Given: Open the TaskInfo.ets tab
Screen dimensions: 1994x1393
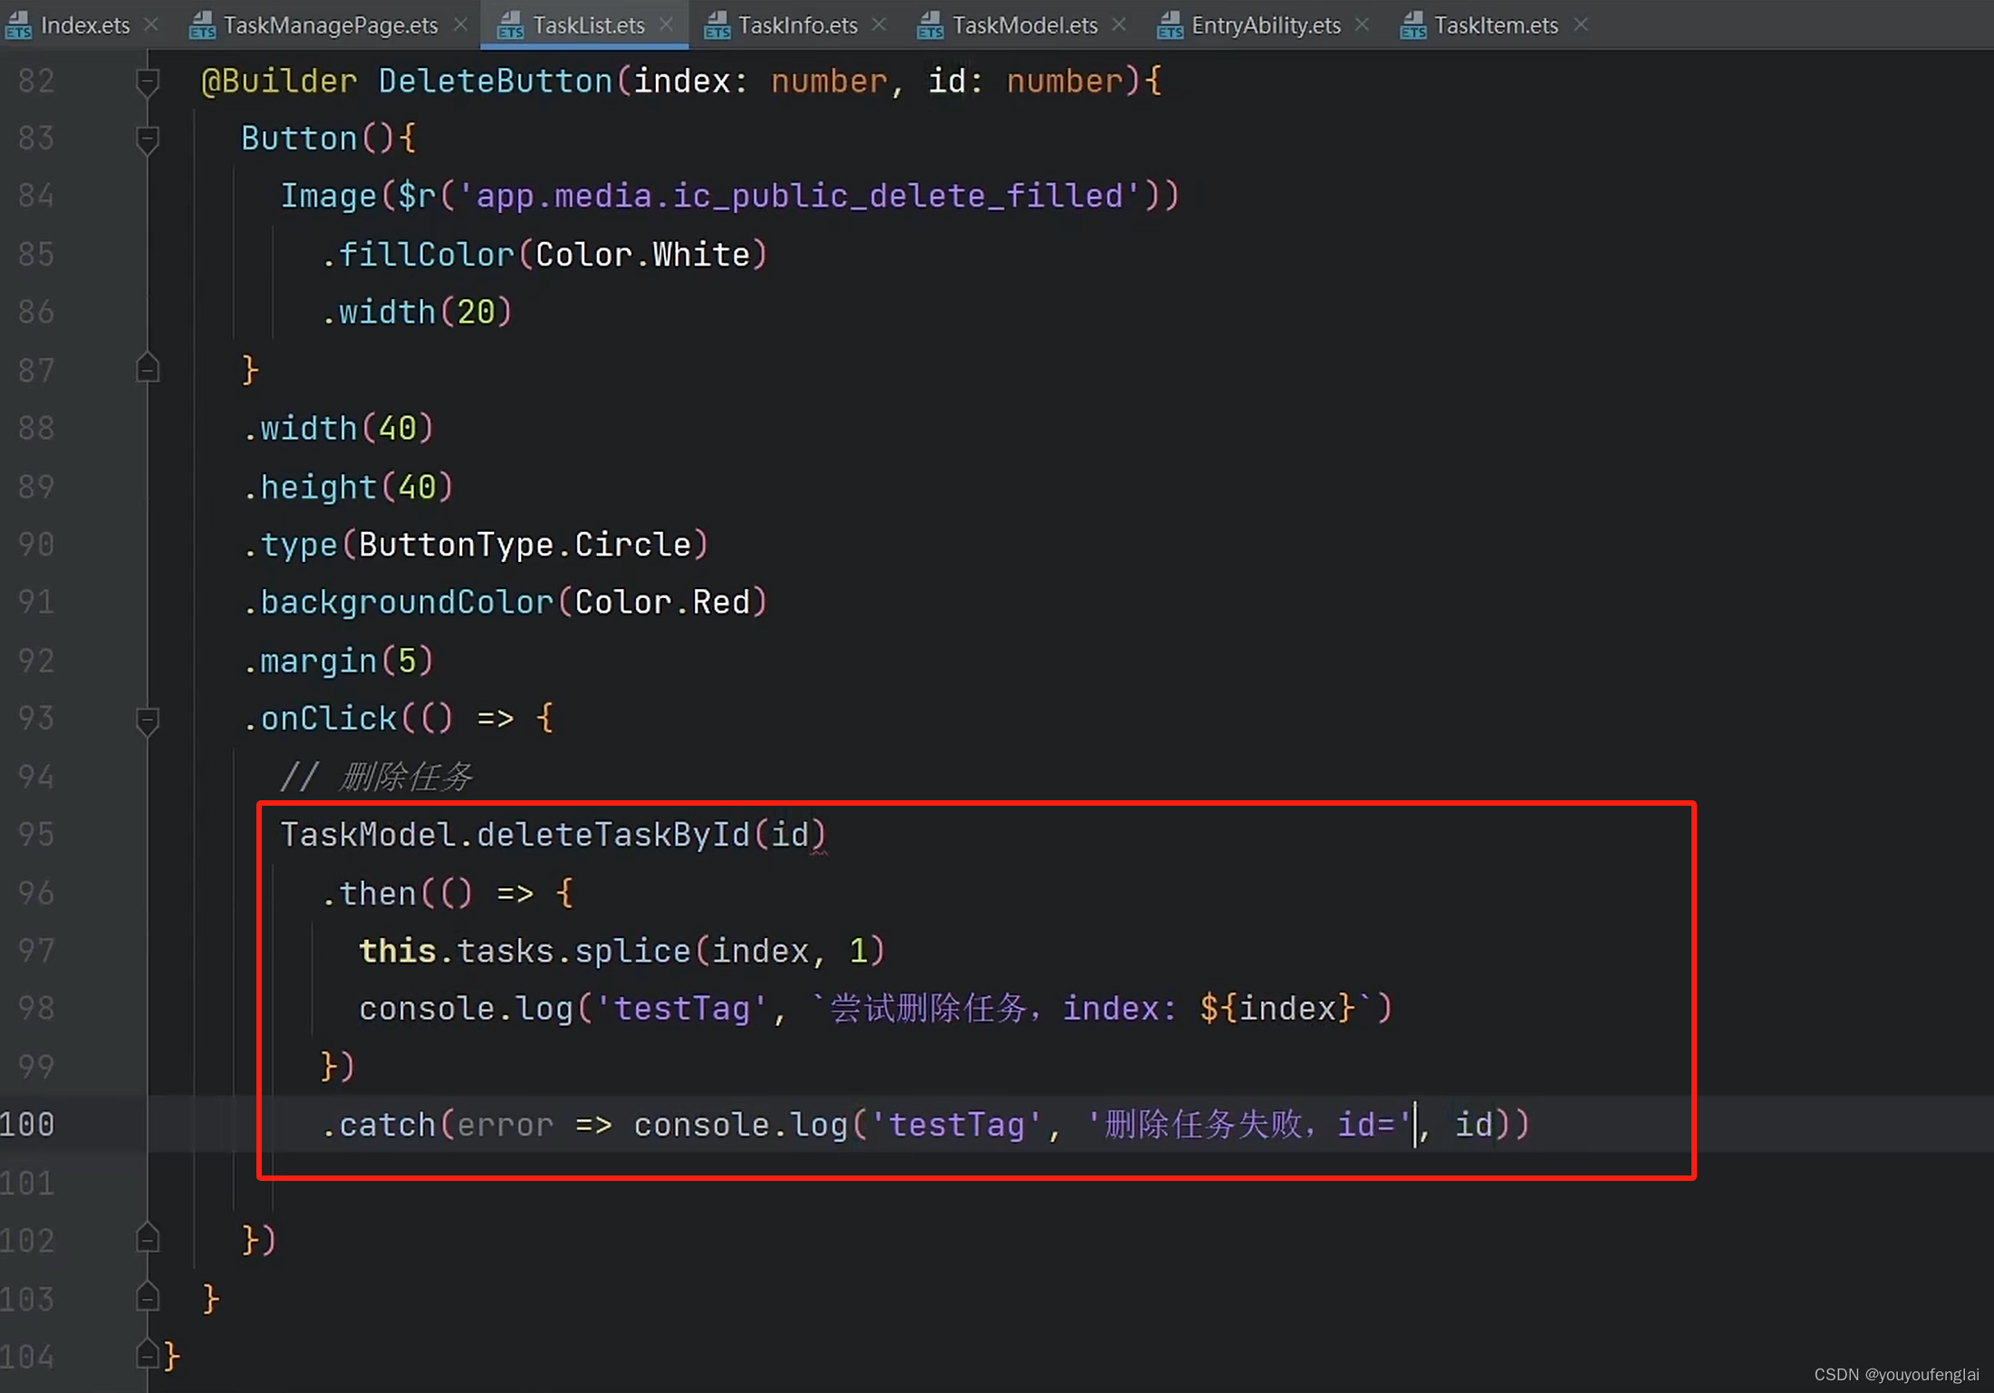Looking at the screenshot, I should pos(797,25).
